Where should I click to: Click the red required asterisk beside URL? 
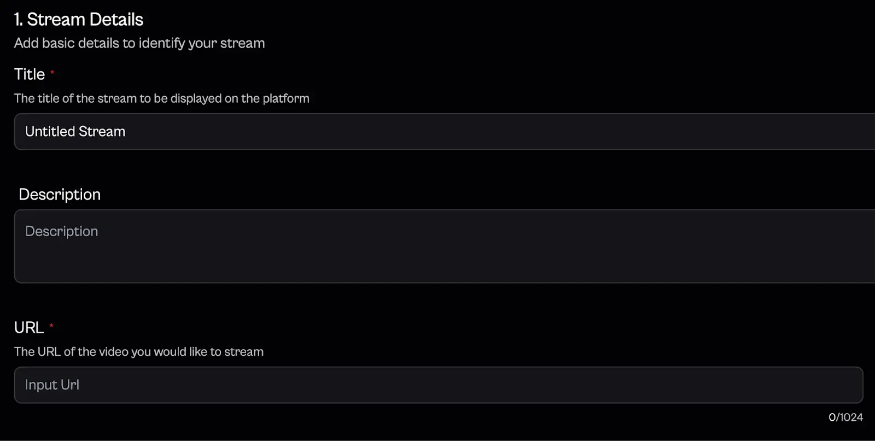[x=51, y=326]
